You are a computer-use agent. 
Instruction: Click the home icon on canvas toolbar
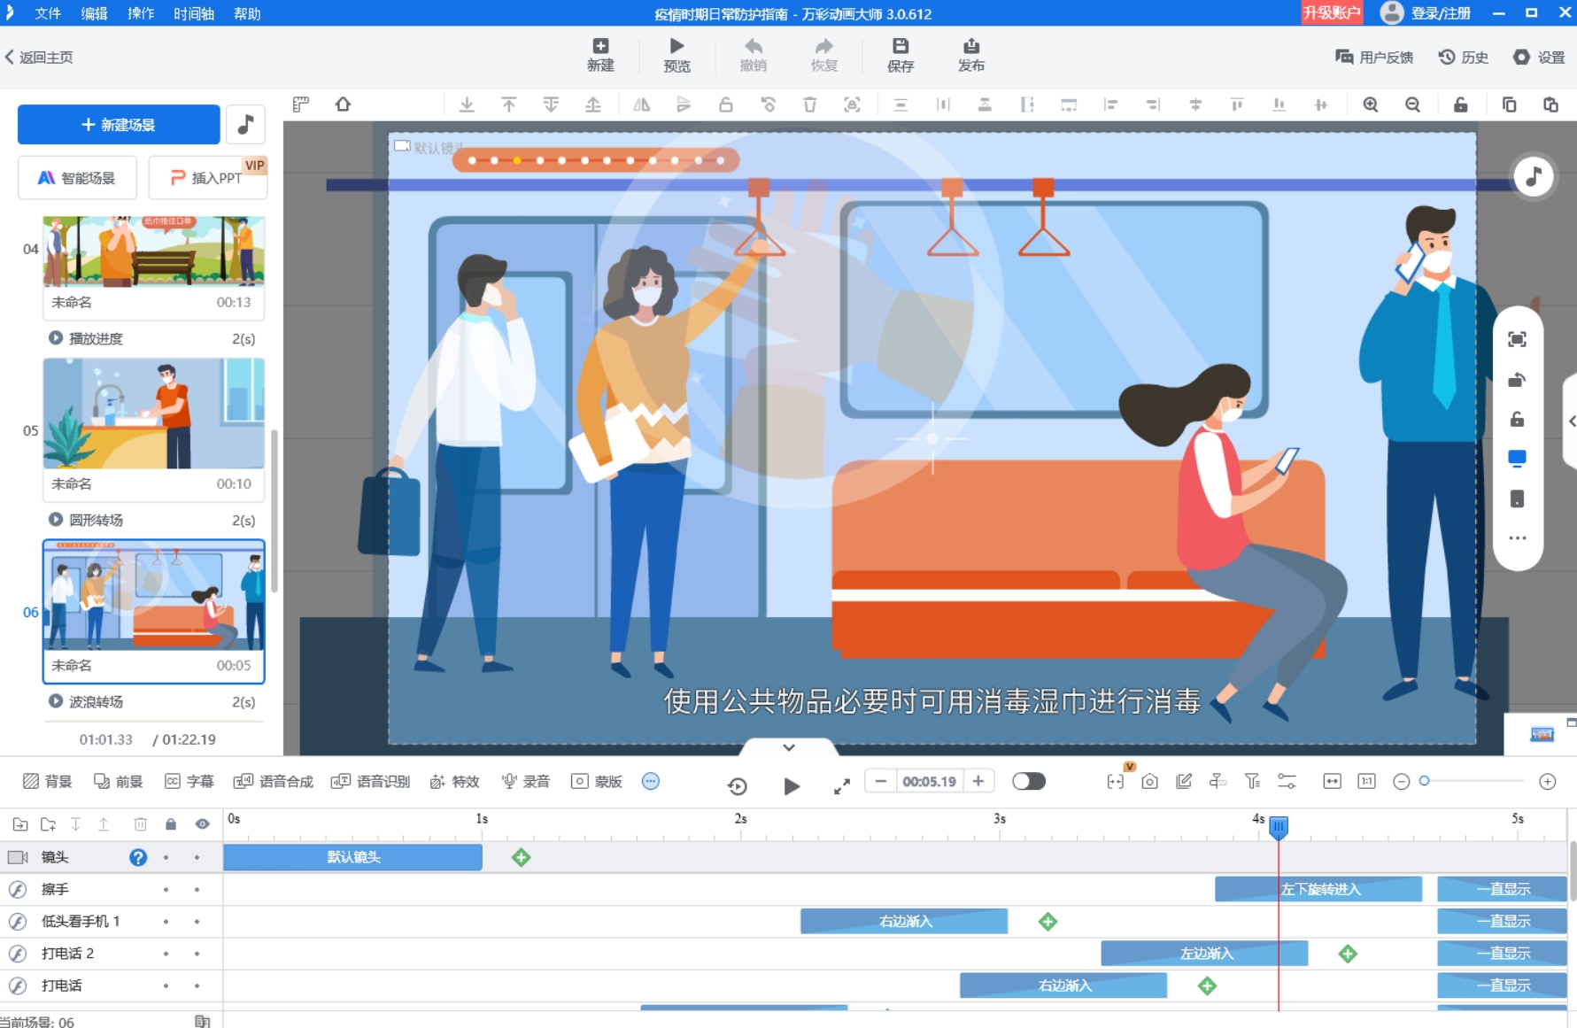pos(343,104)
